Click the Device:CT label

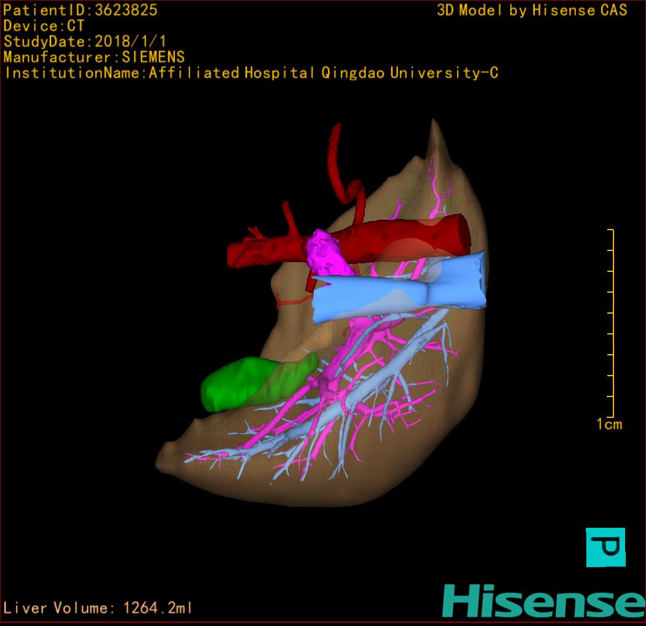pyautogui.click(x=44, y=26)
